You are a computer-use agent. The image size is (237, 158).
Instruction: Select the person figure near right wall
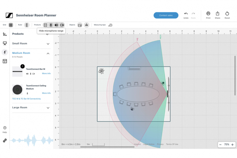[163, 83]
